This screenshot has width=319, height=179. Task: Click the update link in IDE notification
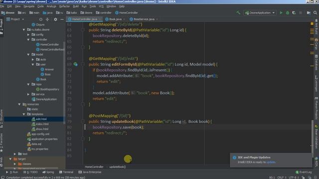(x=271, y=162)
